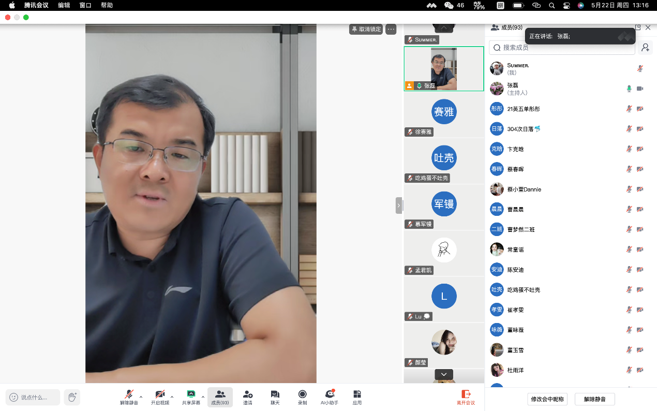Expand video options arrow next to 开启视频

(172, 397)
